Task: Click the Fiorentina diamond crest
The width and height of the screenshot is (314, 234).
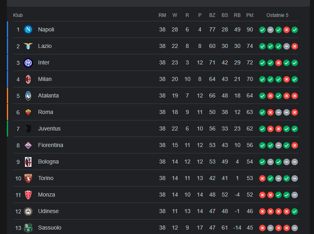Action: click(28, 145)
